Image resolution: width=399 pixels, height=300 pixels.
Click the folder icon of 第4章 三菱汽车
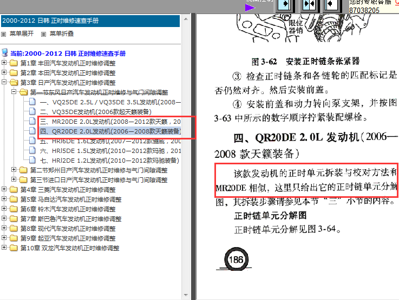pyautogui.click(x=14, y=190)
